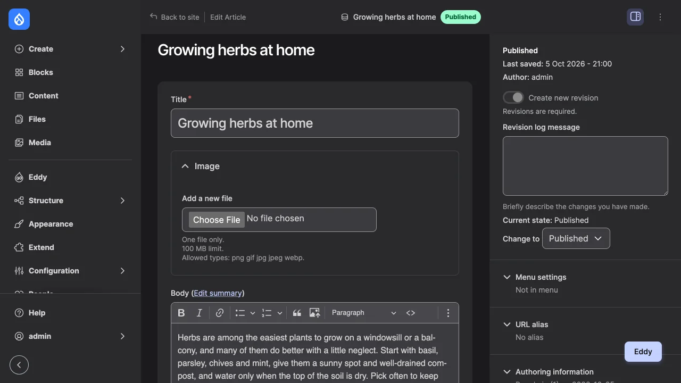
Task: Open Eddy in the sidebar
Action: coord(70,177)
